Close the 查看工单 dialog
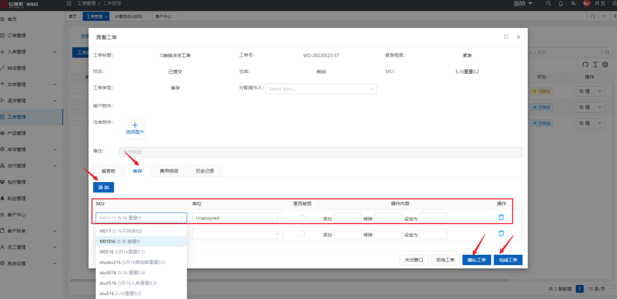617x299 pixels. pos(518,37)
